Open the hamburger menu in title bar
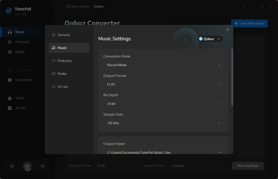The width and height of the screenshot is (278, 179). click(x=244, y=6)
